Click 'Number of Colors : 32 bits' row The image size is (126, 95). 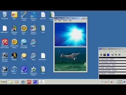pyautogui.click(x=113, y=65)
